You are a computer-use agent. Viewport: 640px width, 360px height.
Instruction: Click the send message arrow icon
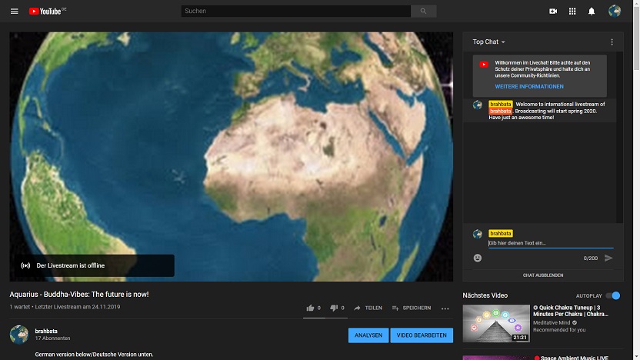(x=608, y=258)
